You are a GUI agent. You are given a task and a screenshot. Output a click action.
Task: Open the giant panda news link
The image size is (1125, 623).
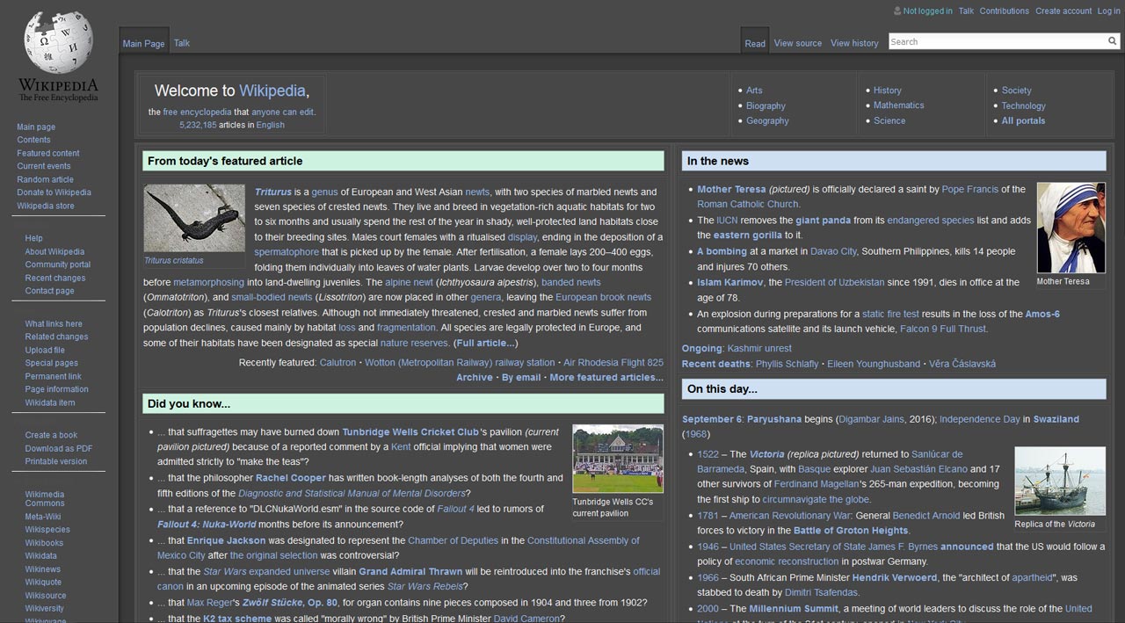tap(824, 221)
